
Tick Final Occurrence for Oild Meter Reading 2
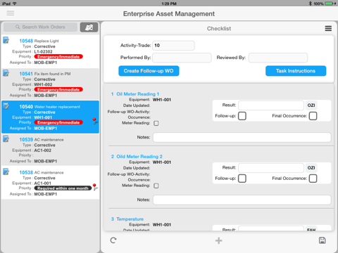313,179
